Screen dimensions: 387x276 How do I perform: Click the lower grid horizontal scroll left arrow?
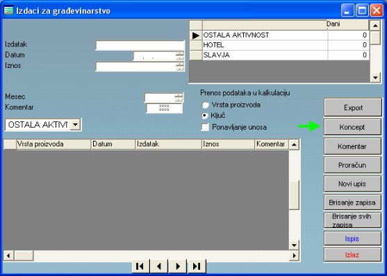click(8, 256)
